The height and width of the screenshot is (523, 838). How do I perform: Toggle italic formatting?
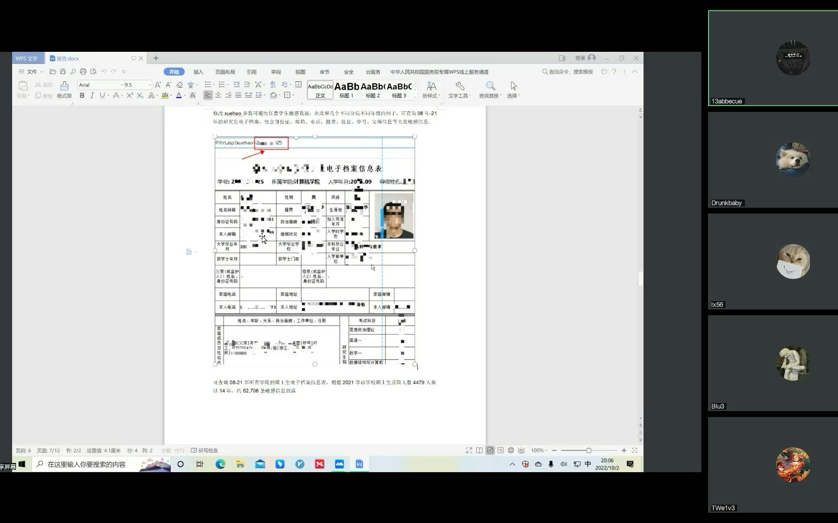click(92, 95)
